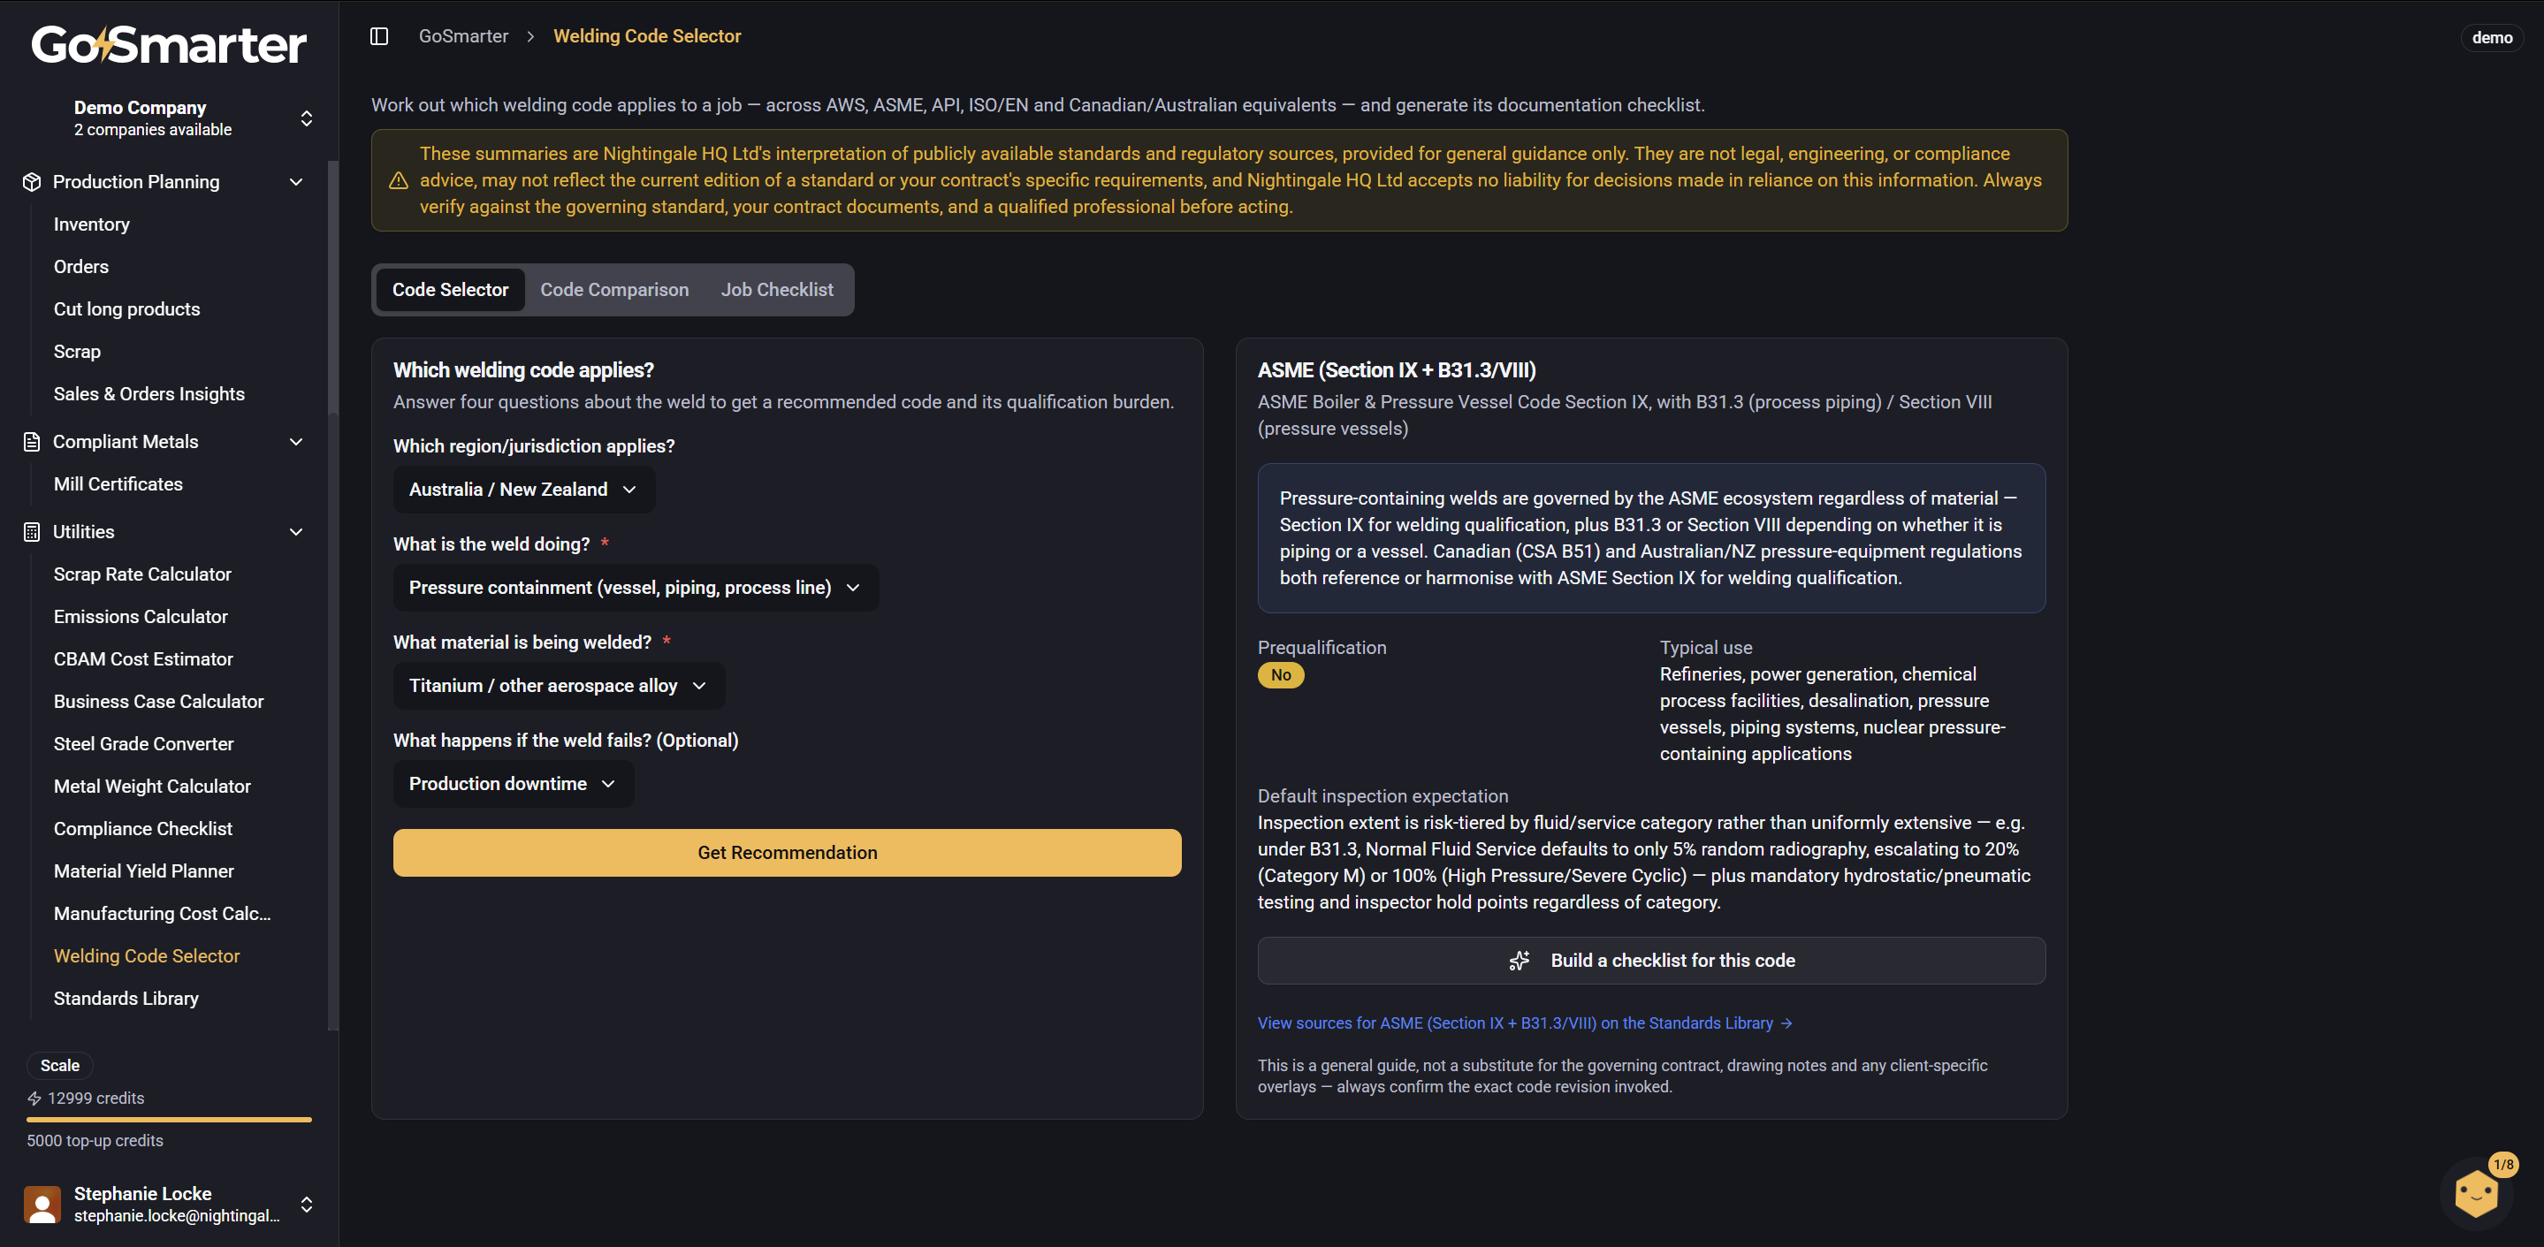Open the region/jurisdiction dropdown
Viewport: 2544px width, 1247px height.
pos(523,489)
